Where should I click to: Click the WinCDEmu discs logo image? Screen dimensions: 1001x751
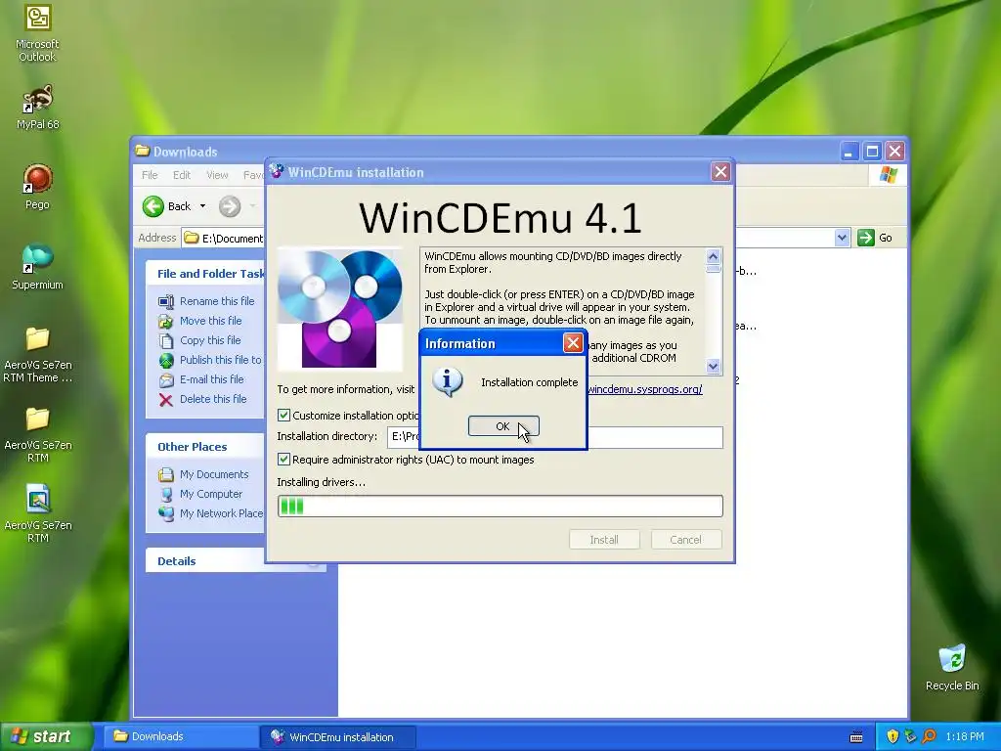339,309
